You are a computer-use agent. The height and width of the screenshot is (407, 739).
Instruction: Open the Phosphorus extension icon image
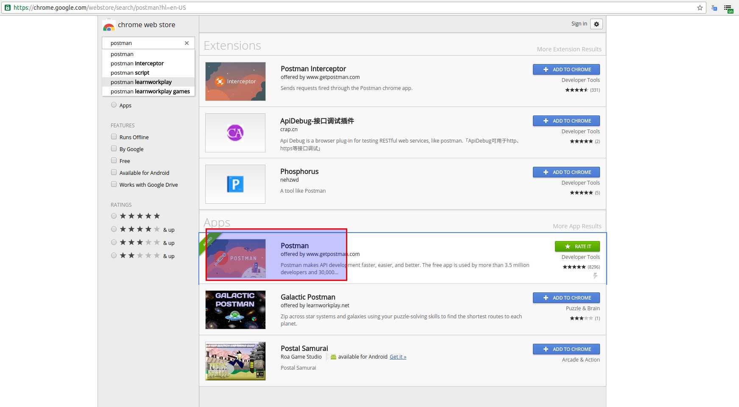[235, 184]
